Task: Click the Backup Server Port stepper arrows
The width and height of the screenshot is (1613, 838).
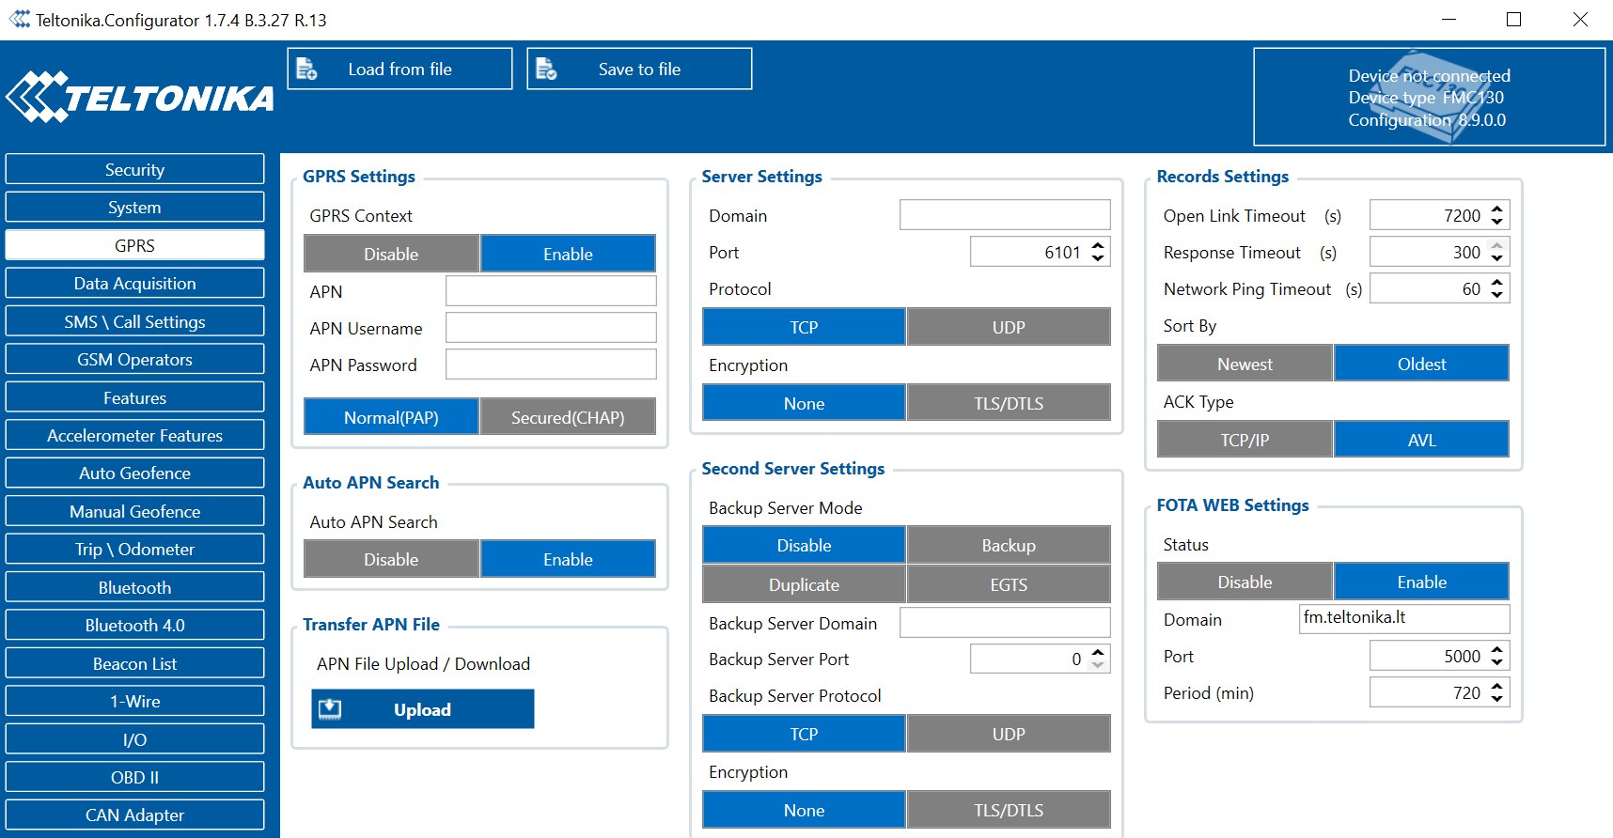Action: click(x=1098, y=659)
